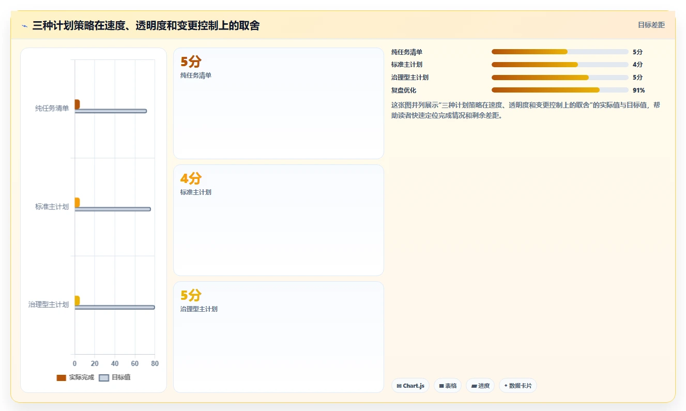Click the 目标差距 label in the header

pyautogui.click(x=651, y=25)
